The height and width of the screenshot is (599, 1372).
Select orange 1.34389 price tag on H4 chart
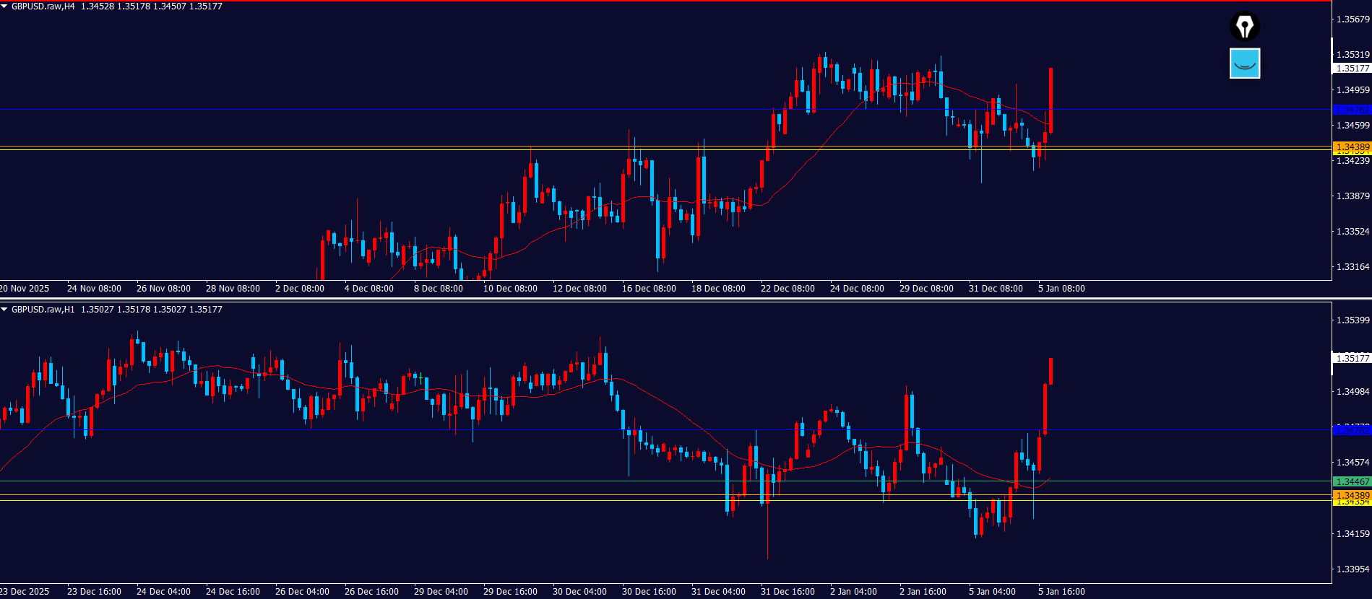(x=1352, y=147)
